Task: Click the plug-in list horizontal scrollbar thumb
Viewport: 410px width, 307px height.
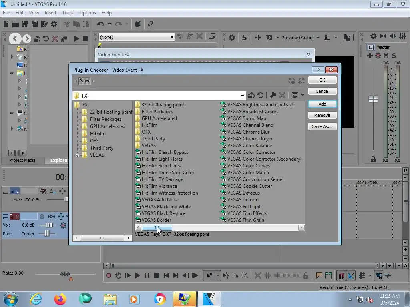Action: point(157,227)
